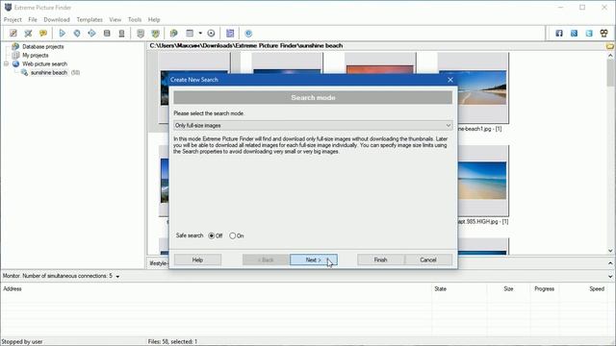Select the turquoise sea thumbnail second row

[x=482, y=181]
